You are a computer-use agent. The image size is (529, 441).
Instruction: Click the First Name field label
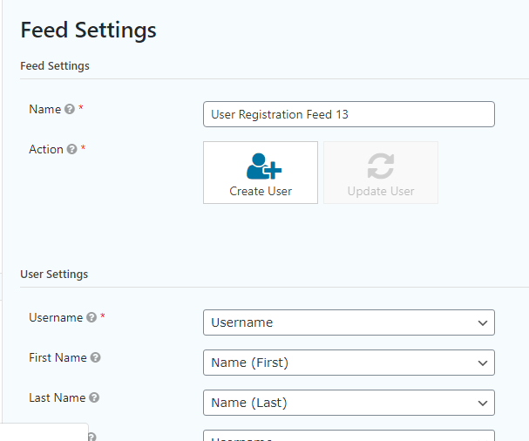pyautogui.click(x=58, y=357)
